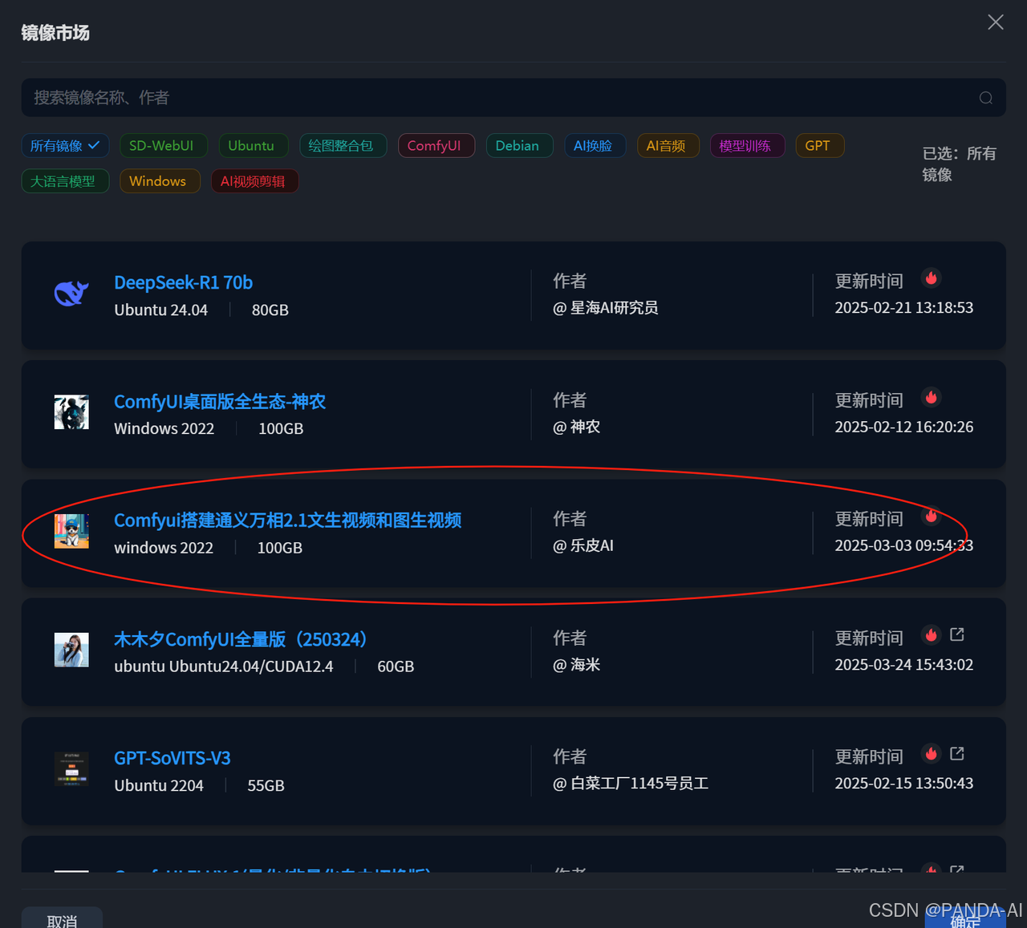This screenshot has width=1027, height=928.
Task: Click update time 2025-02-15 13:50:43
Action: tap(904, 784)
